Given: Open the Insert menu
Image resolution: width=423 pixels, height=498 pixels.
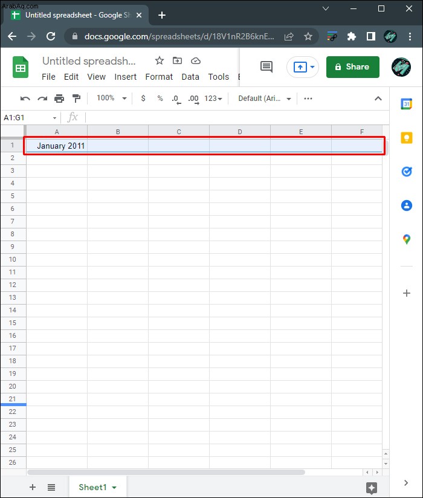Looking at the screenshot, I should [x=126, y=77].
